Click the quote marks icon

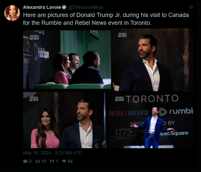tap(52, 161)
